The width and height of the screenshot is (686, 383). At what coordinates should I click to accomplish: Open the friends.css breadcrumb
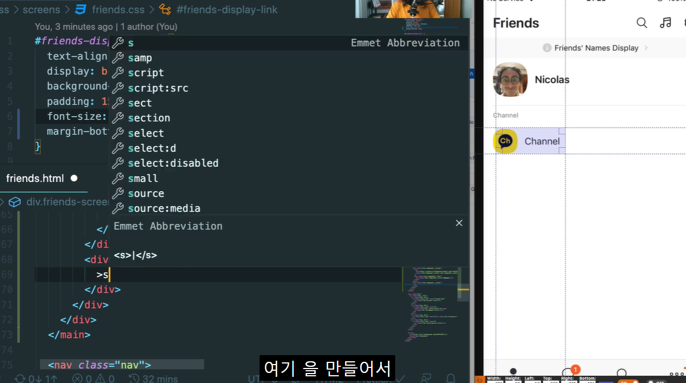pos(118,9)
